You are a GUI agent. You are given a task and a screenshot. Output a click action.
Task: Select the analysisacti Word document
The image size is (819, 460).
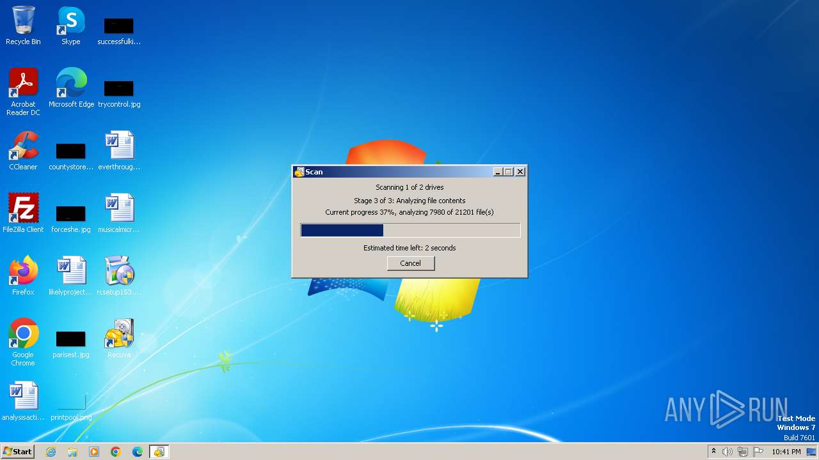tap(23, 402)
